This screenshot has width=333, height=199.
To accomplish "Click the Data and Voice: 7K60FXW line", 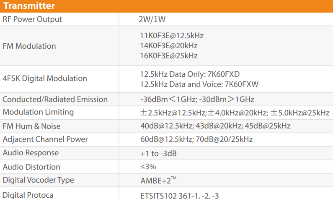I will pos(199,84).
